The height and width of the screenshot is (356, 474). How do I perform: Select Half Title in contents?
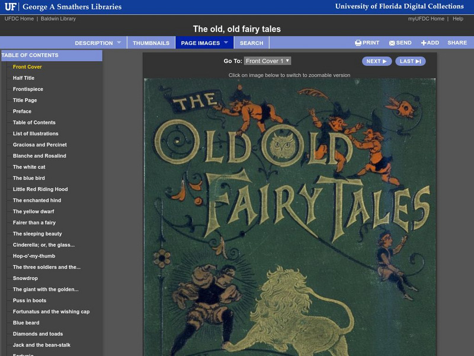(24, 78)
